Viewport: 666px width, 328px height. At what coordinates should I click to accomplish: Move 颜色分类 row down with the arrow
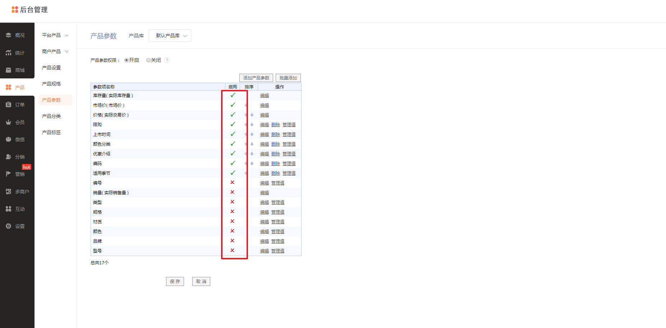(252, 144)
